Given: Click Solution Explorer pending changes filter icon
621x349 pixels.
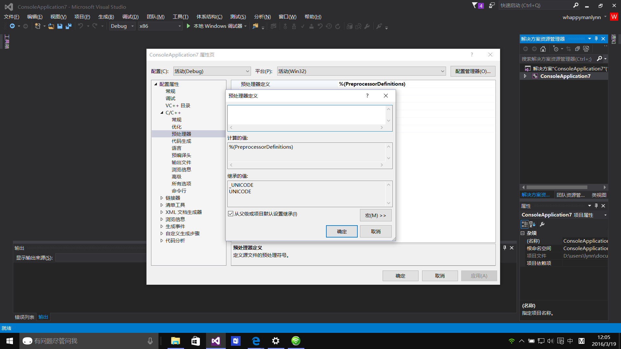Looking at the screenshot, I should 556,49.
